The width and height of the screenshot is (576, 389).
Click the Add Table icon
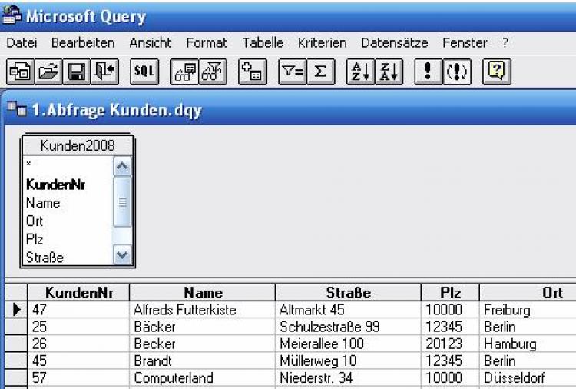[x=252, y=71]
